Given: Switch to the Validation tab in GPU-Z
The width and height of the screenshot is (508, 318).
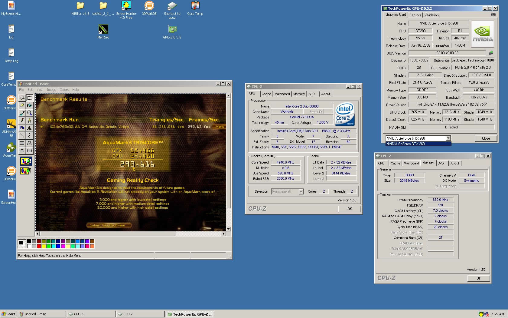Looking at the screenshot, I should click(431, 15).
